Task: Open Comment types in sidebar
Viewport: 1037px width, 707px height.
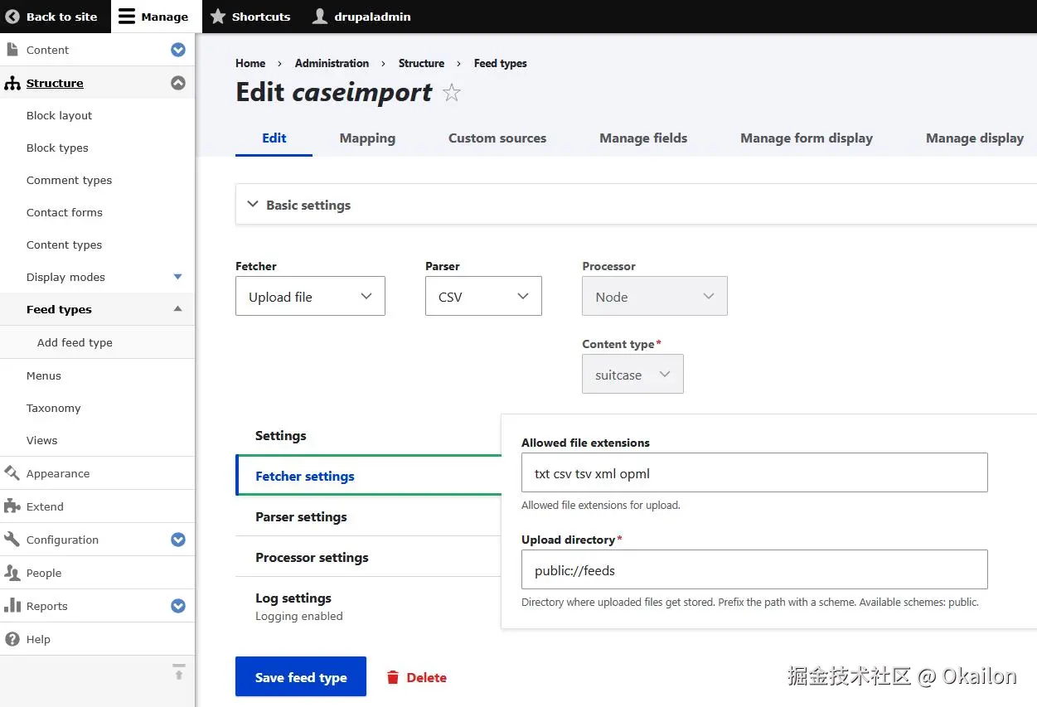Action: coord(69,180)
